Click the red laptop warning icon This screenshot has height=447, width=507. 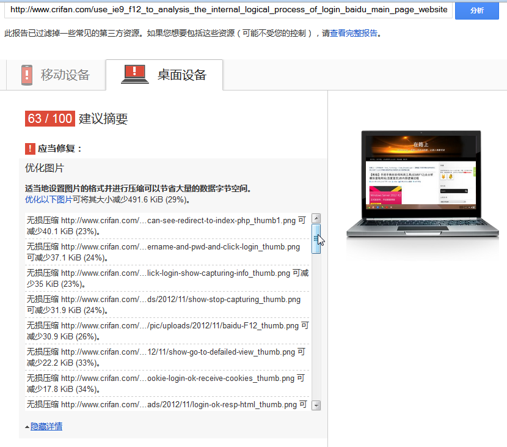coord(135,74)
